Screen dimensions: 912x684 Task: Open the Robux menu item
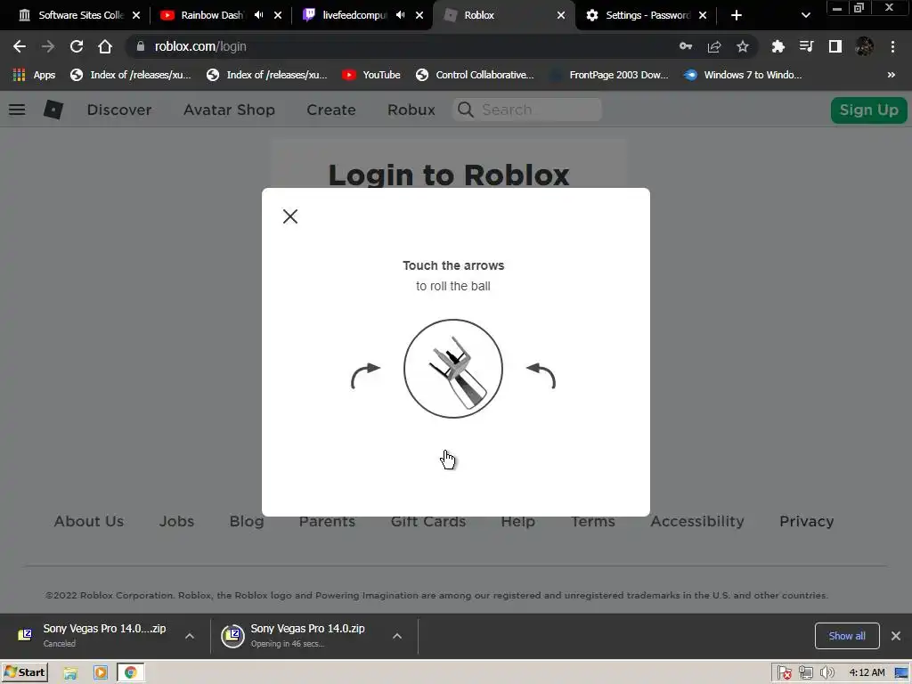click(411, 110)
